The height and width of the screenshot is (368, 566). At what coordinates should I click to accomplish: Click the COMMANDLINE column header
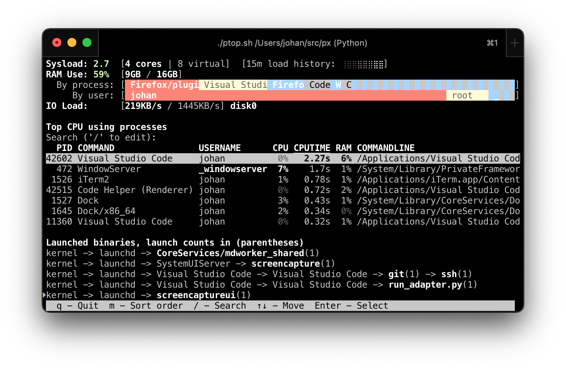tap(386, 148)
